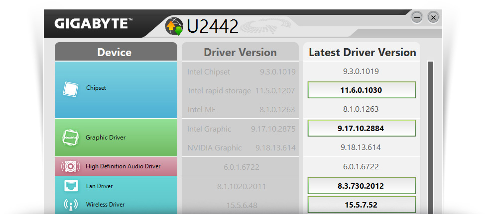Click the NVIDIA Graphic driver entry
485x214 pixels.
pos(214,147)
